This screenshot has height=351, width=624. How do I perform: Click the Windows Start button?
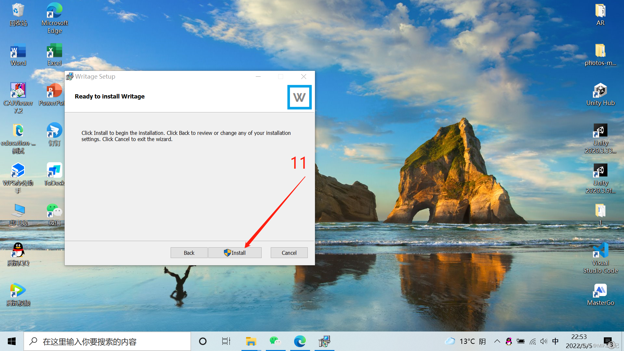pos(12,341)
